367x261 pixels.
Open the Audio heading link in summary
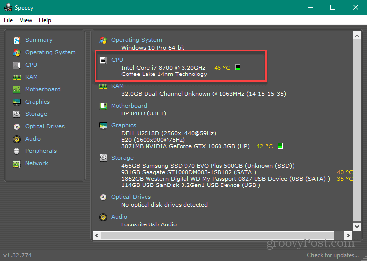point(119,217)
